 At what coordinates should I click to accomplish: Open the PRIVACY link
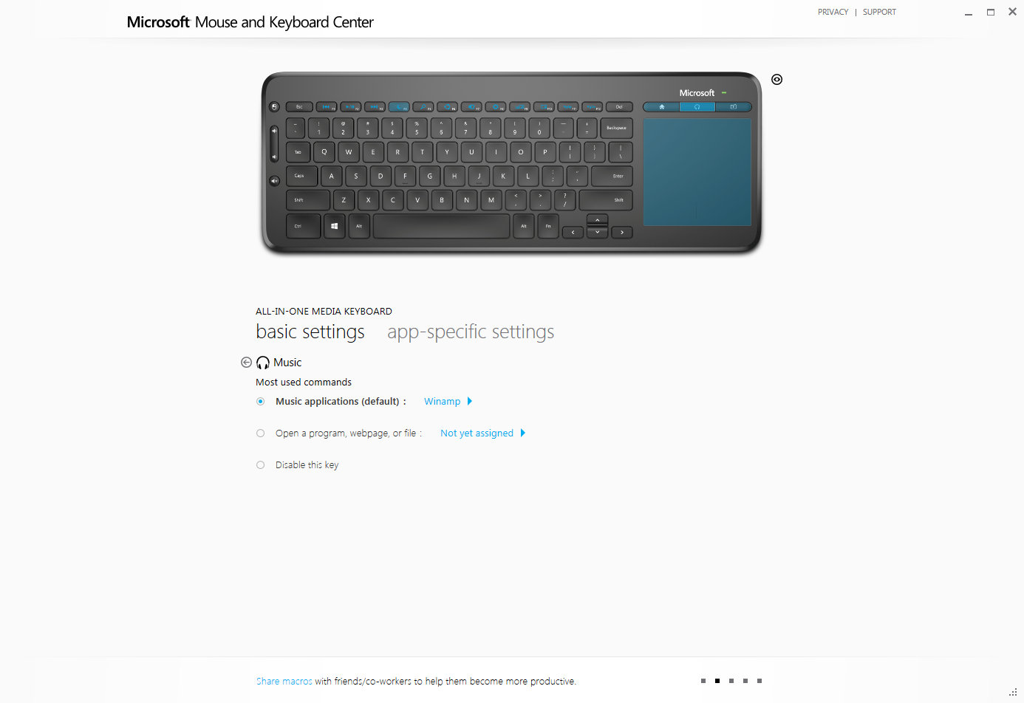tap(833, 12)
